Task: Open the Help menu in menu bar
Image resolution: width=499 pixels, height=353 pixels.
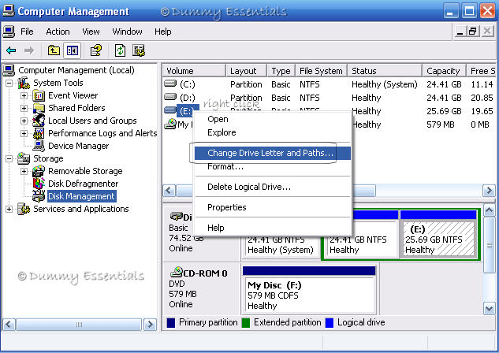Action: (x=163, y=32)
